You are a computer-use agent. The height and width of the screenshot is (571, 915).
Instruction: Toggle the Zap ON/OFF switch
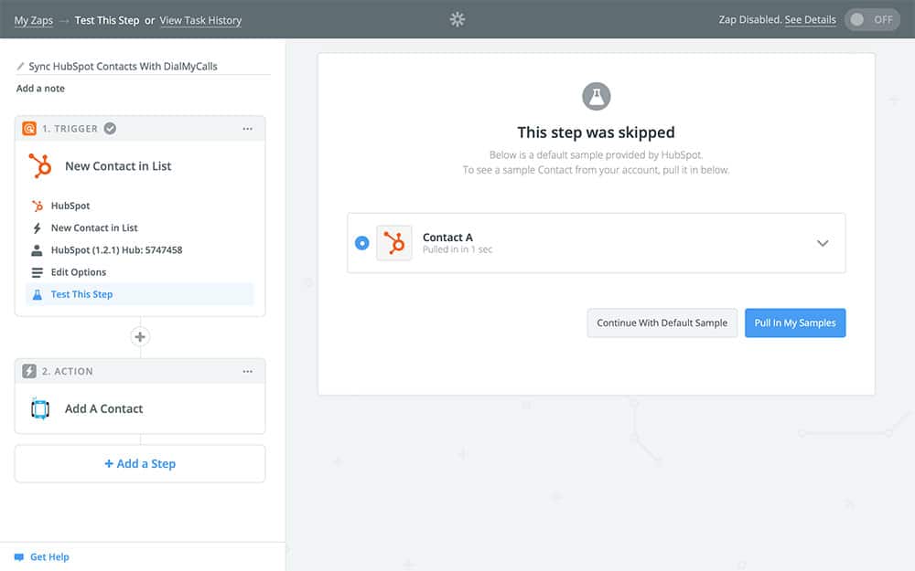click(x=871, y=19)
